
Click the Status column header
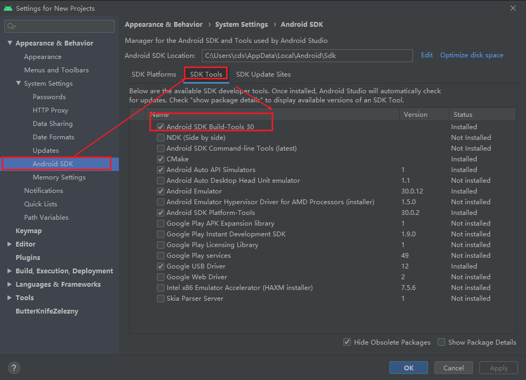[x=483, y=115]
